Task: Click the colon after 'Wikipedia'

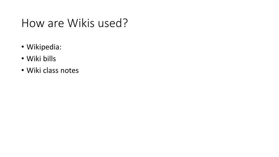Action: click(x=60, y=48)
